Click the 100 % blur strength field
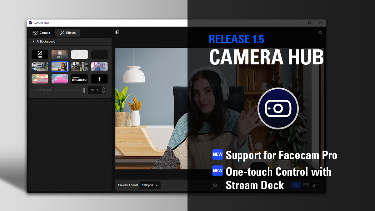 [94, 90]
